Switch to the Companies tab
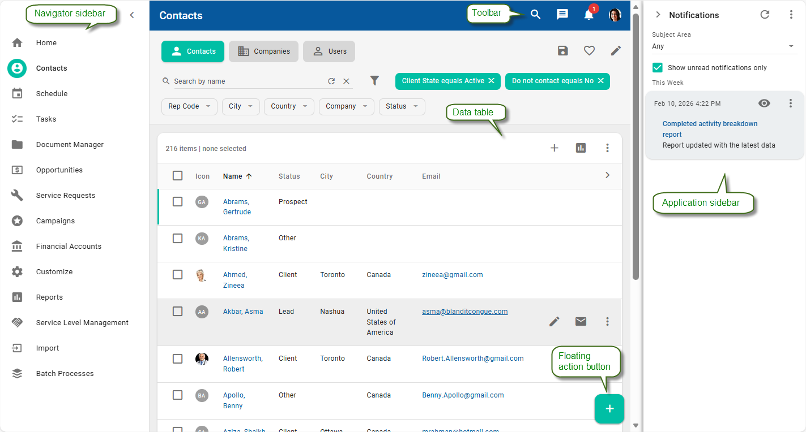Image resolution: width=806 pixels, height=432 pixels. [x=263, y=51]
